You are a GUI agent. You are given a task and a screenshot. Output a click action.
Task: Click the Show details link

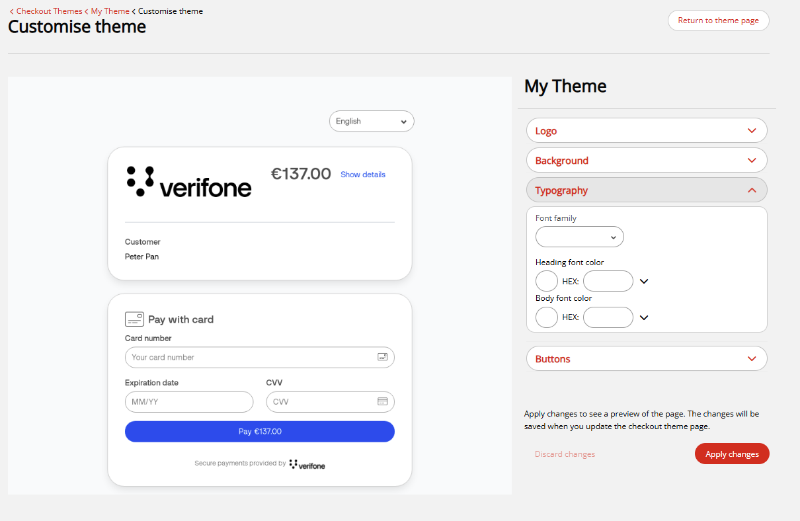(x=363, y=175)
